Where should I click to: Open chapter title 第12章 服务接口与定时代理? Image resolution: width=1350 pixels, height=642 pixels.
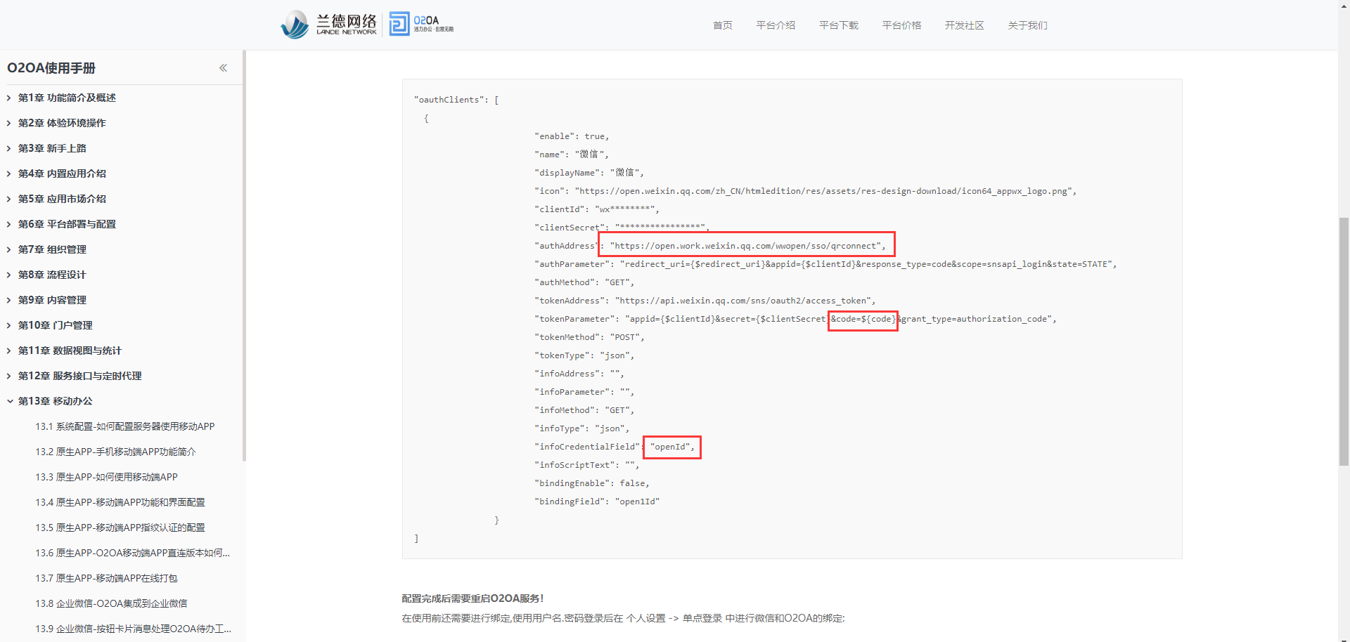80,376
